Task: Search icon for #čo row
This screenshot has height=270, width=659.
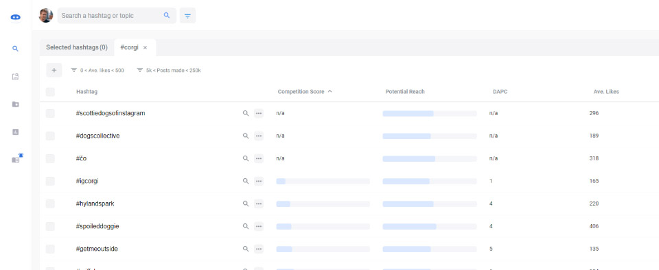Action: [246, 158]
